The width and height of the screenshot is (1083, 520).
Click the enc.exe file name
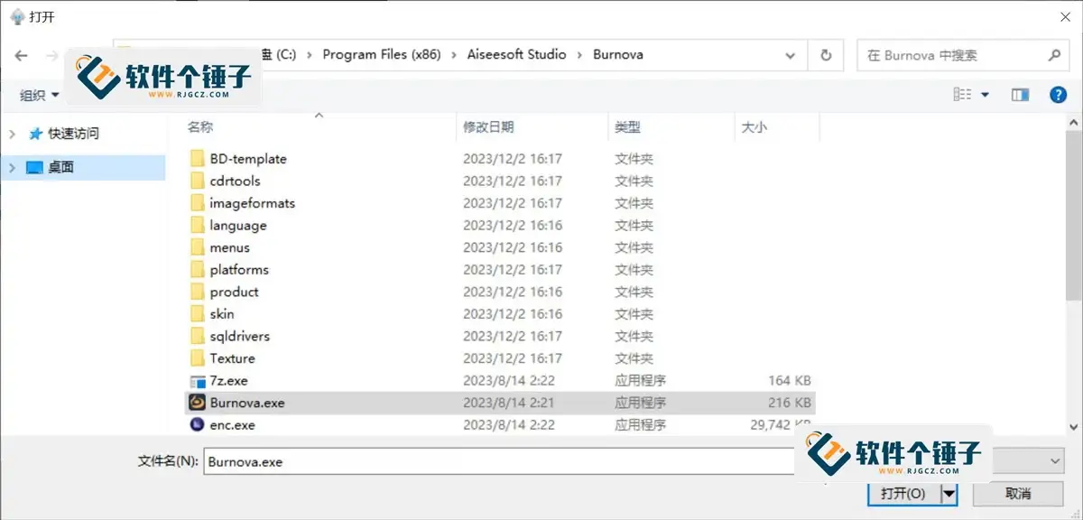pyautogui.click(x=233, y=424)
